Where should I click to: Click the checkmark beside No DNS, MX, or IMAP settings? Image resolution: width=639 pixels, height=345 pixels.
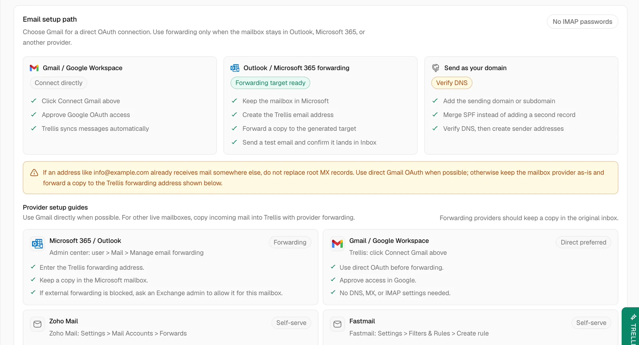333,293
